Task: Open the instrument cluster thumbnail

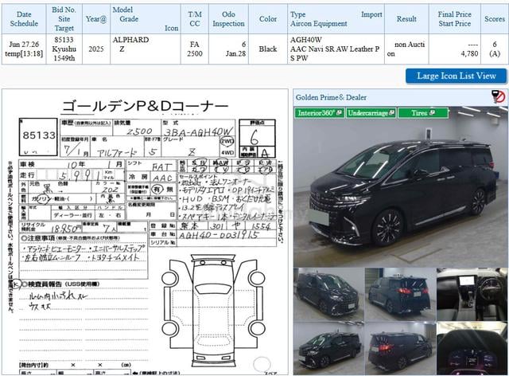Action: point(472,348)
